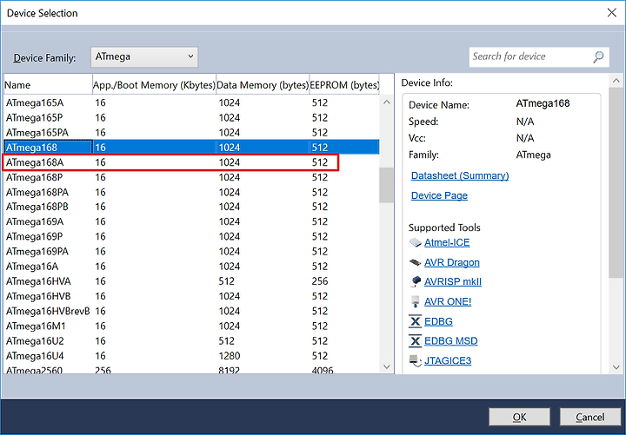Select the ATmega16HVB row
626x435 pixels.
tap(191, 296)
